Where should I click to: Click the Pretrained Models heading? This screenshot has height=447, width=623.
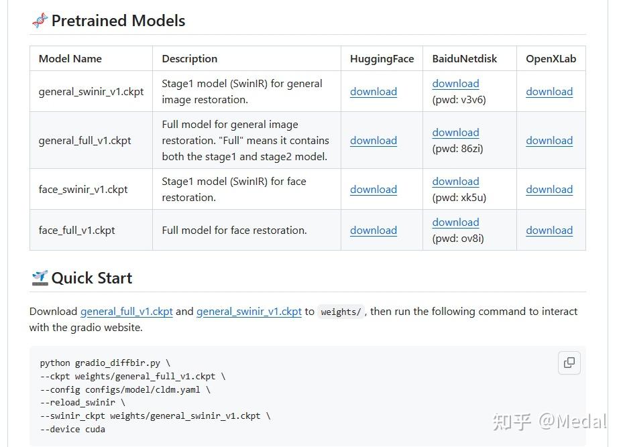click(118, 21)
